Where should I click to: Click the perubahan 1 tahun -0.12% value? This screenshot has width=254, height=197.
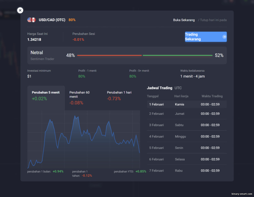[87, 175]
